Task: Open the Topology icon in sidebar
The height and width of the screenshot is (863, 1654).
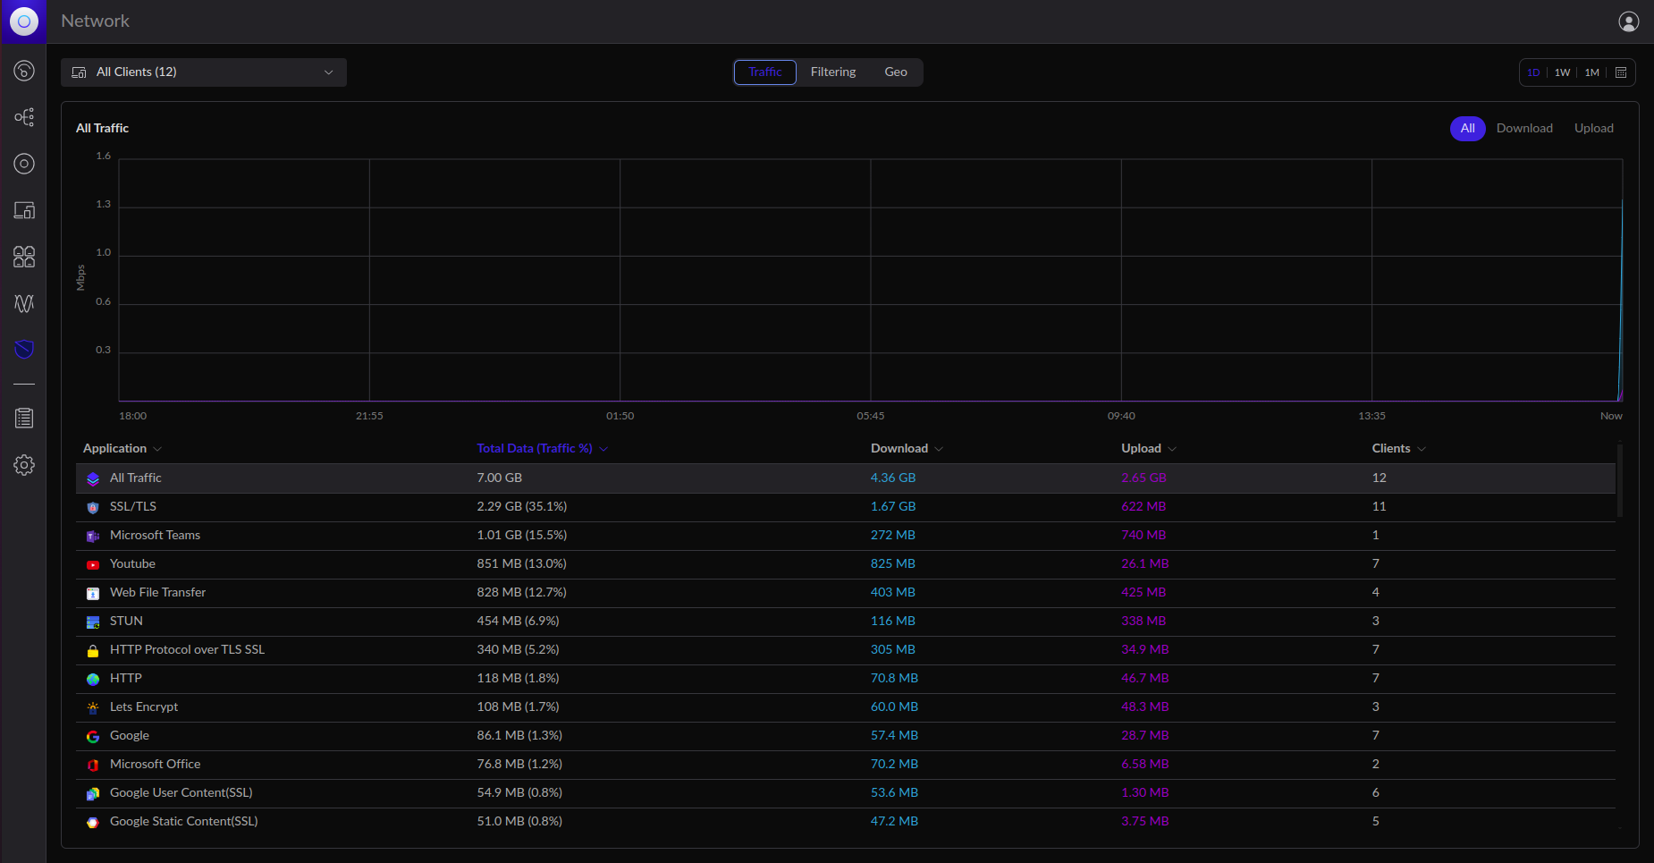Action: (x=24, y=117)
